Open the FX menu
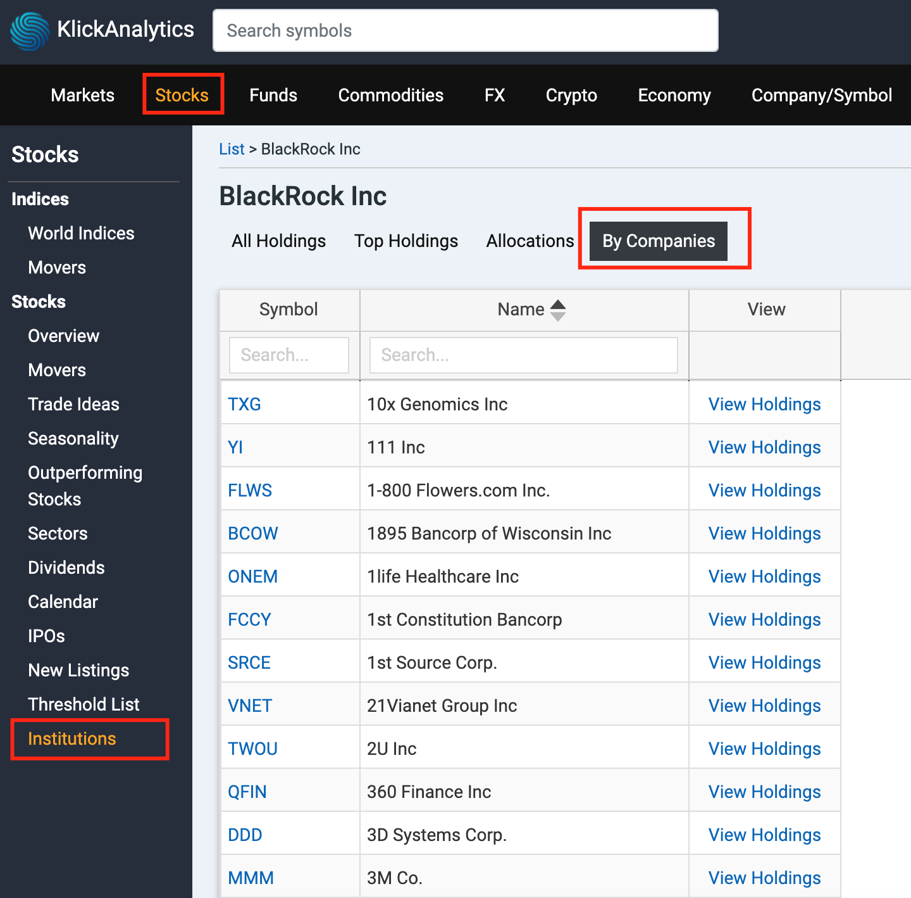This screenshot has width=911, height=898. tap(495, 95)
